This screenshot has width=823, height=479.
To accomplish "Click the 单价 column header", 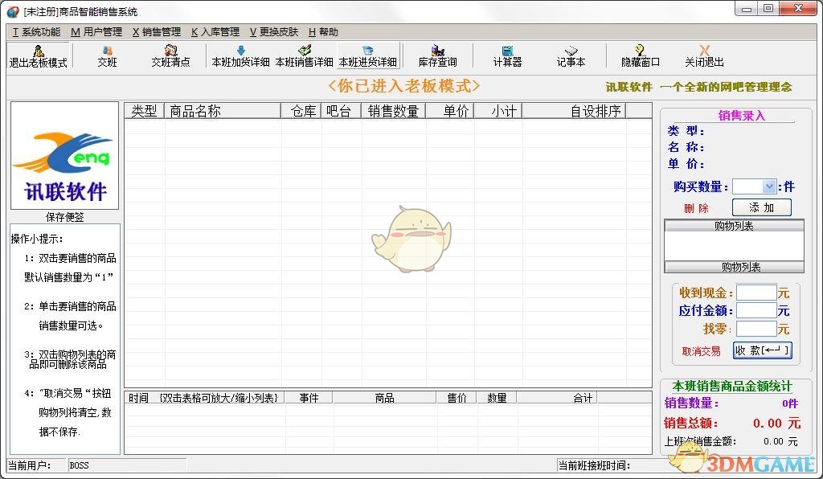I will [x=450, y=111].
